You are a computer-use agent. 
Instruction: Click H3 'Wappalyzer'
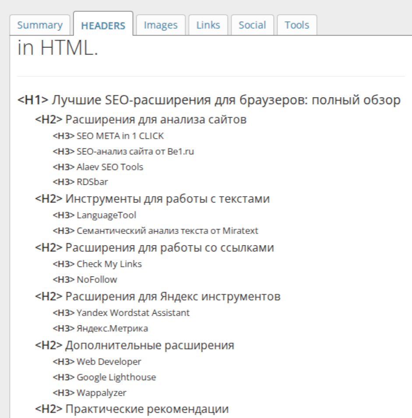point(89,393)
